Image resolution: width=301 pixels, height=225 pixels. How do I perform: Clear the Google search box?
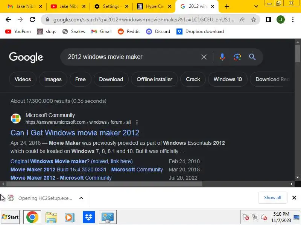(x=204, y=57)
